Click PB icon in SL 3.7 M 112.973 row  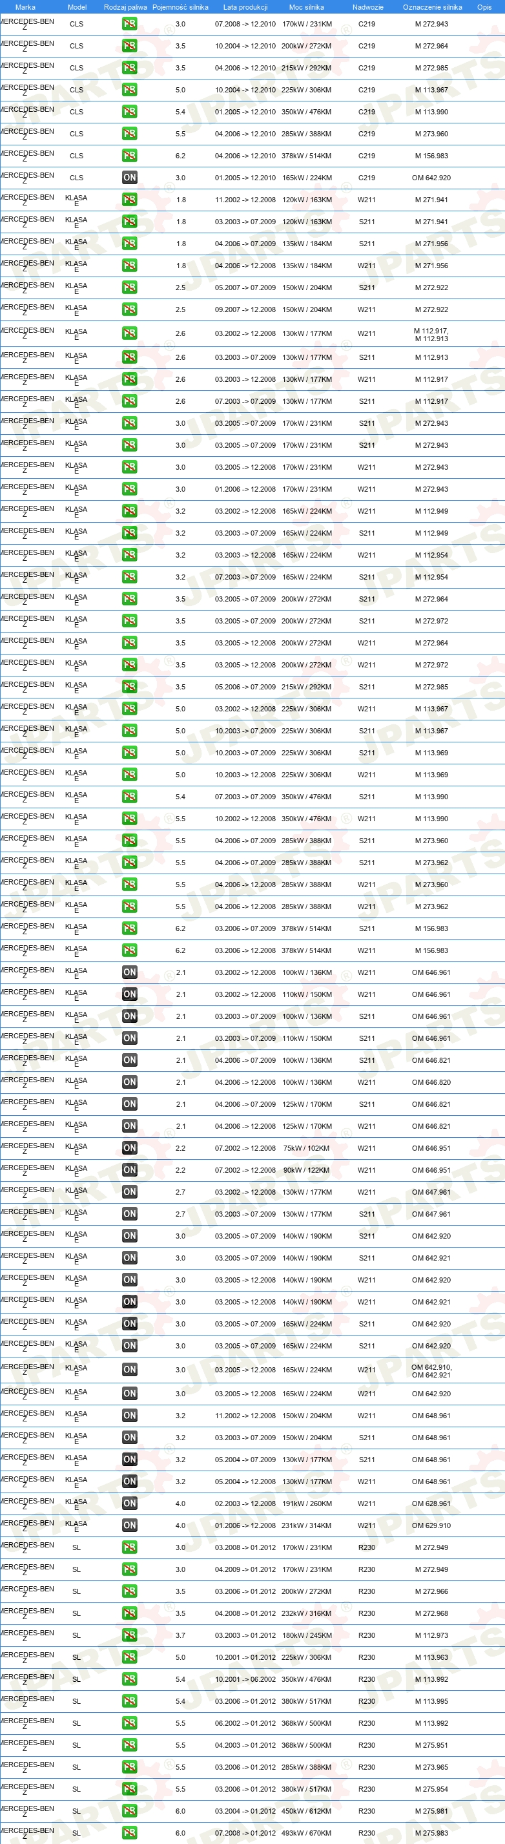tap(129, 1635)
